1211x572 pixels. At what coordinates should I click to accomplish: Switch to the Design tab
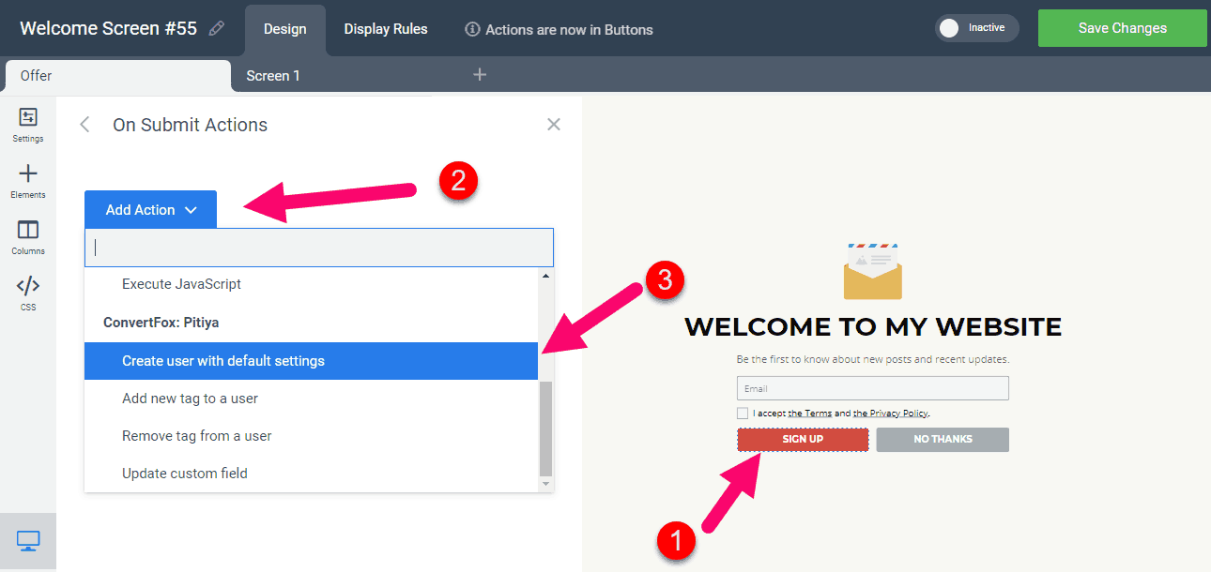(x=285, y=29)
